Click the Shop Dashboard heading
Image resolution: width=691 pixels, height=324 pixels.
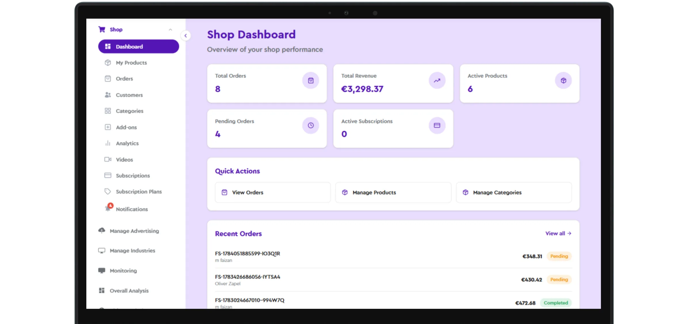(x=251, y=34)
